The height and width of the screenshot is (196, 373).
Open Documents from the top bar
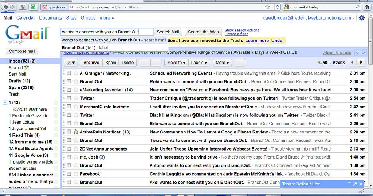coord(50,18)
